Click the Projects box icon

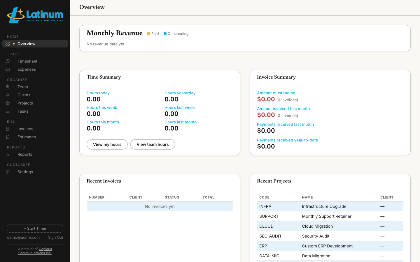coord(8,103)
